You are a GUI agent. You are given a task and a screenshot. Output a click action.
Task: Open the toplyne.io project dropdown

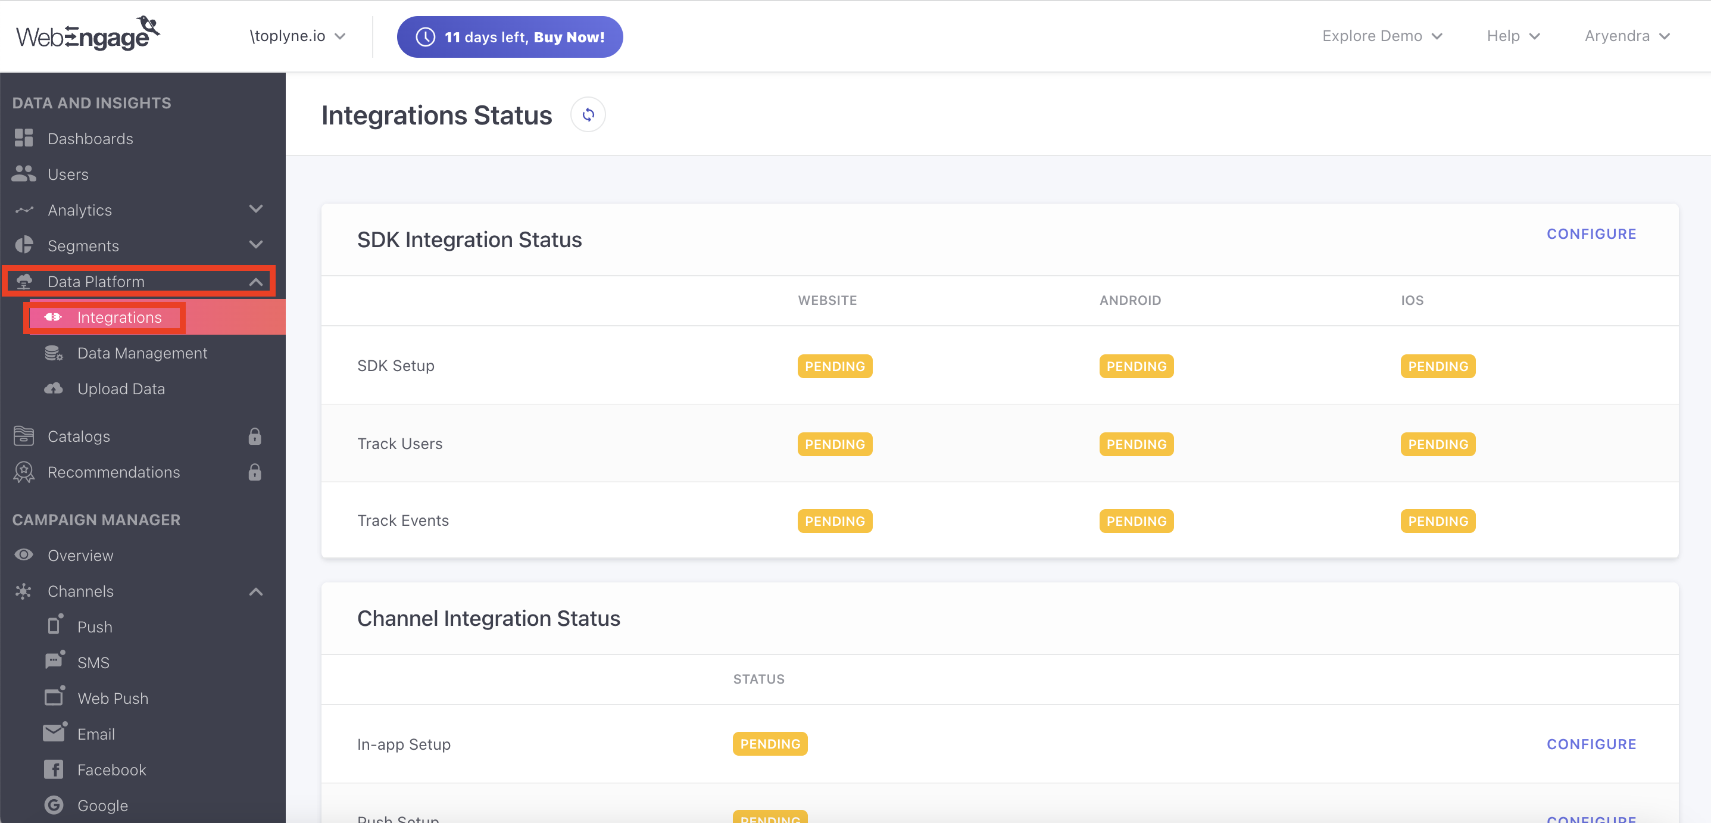click(297, 36)
